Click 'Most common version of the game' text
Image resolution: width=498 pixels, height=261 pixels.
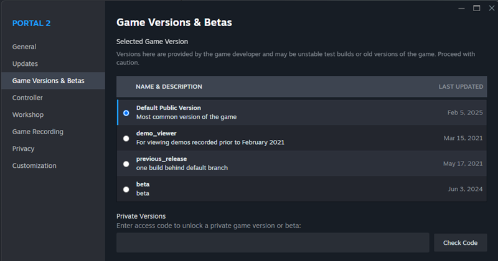pos(186,117)
